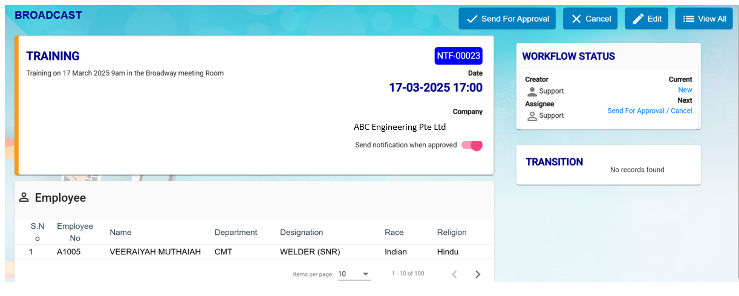The image size is (739, 296).
Task: Click the Race column header
Action: coord(394,233)
